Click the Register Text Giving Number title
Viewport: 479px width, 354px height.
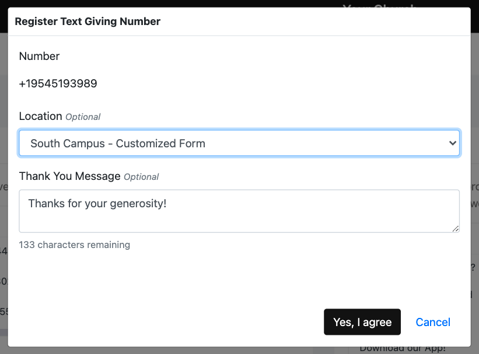click(88, 22)
